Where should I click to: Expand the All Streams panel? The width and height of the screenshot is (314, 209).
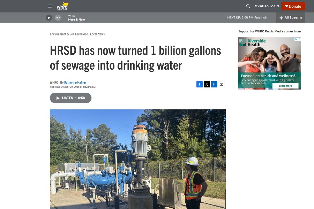[291, 18]
